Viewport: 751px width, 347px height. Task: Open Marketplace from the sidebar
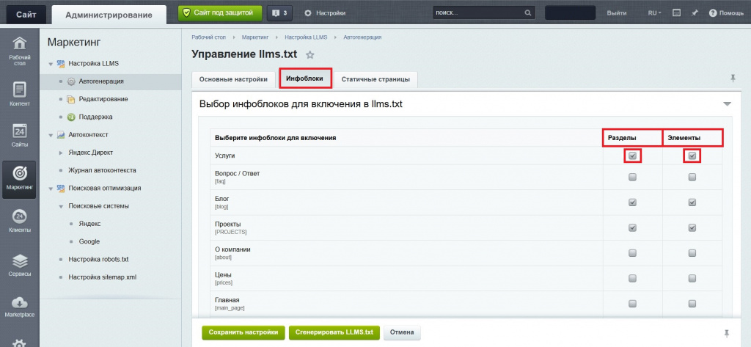point(20,307)
